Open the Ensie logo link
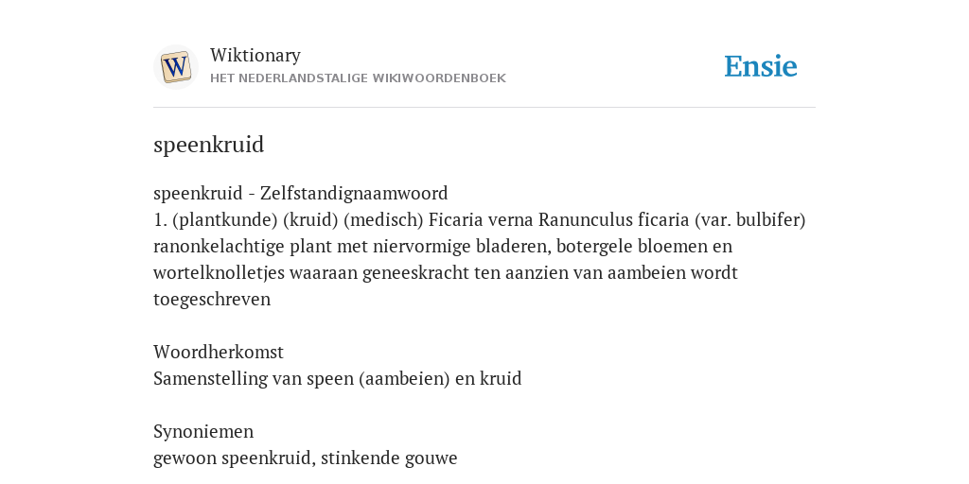The height and width of the screenshot is (484, 969). point(761,66)
